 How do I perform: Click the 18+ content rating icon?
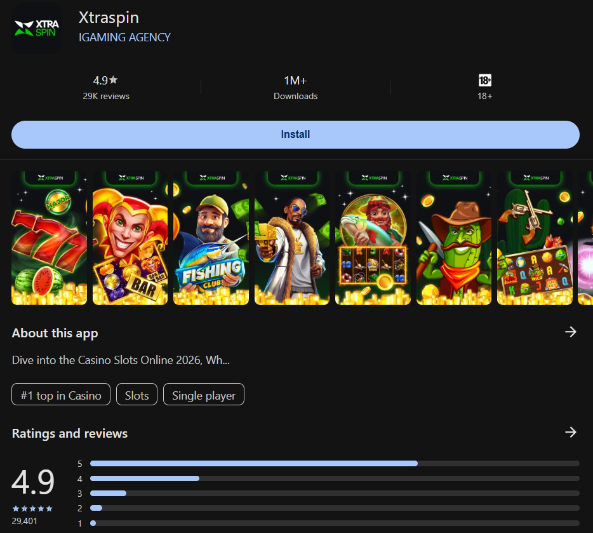[485, 80]
